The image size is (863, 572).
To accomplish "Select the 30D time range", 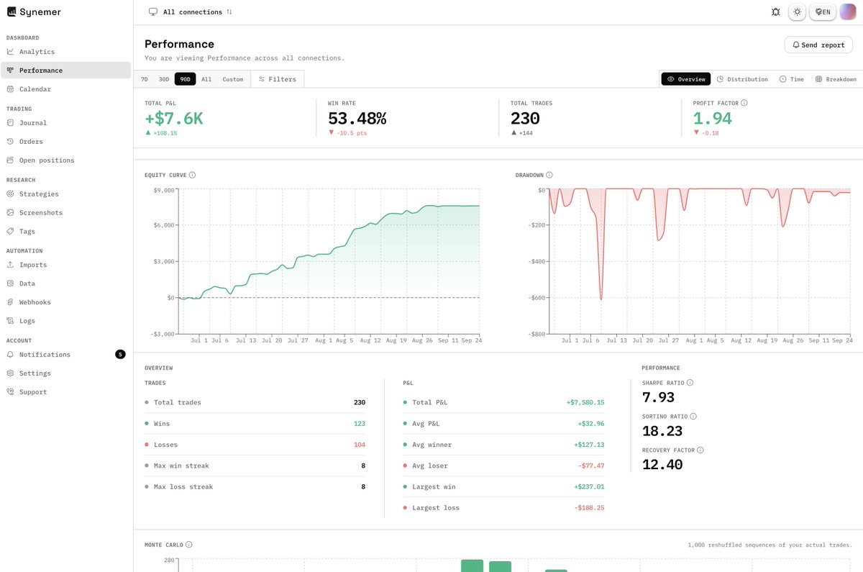I will coord(164,79).
